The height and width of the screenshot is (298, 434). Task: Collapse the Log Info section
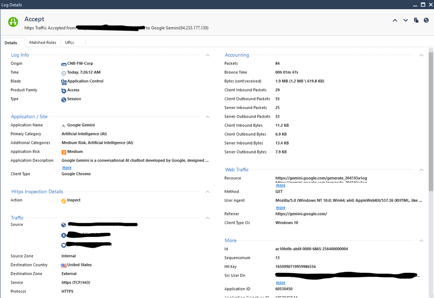pyautogui.click(x=208, y=55)
